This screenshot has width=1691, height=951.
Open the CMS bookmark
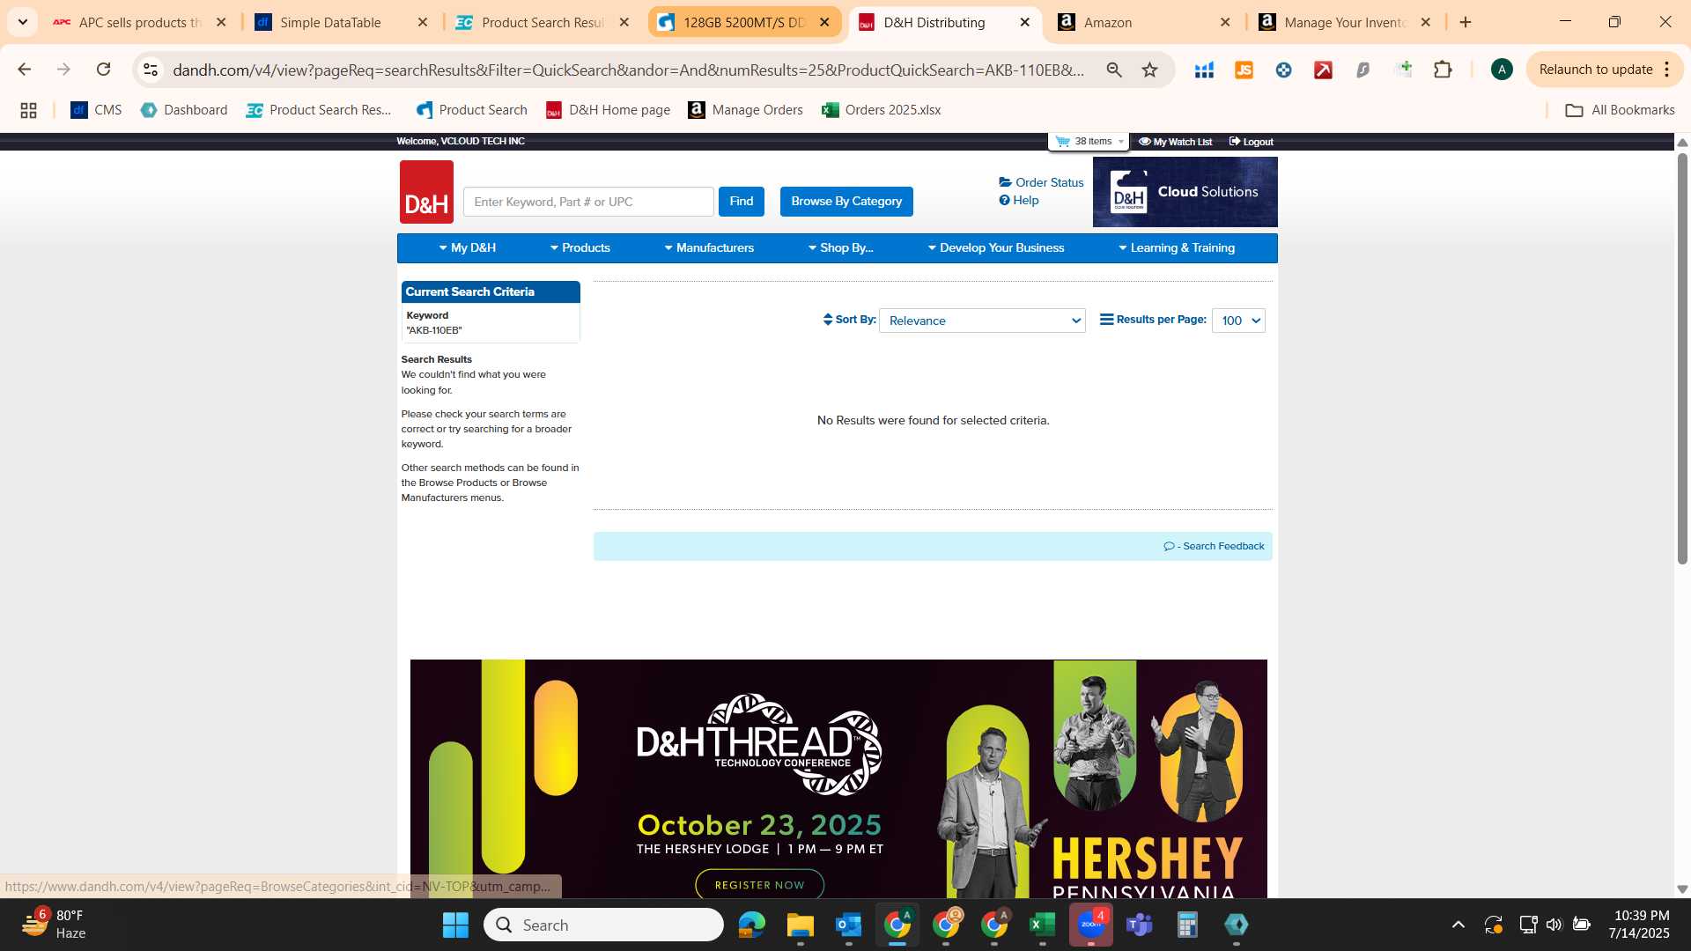coord(96,110)
